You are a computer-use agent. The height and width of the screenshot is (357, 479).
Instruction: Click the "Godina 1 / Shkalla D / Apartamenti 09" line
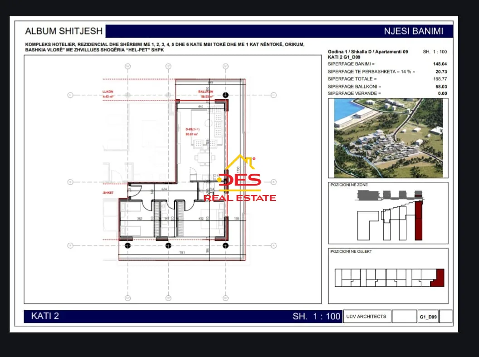(368, 52)
